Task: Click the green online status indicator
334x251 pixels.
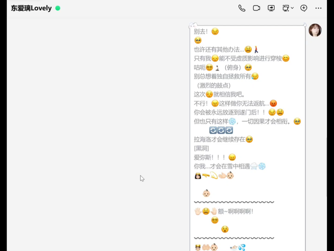Action: 58,8
